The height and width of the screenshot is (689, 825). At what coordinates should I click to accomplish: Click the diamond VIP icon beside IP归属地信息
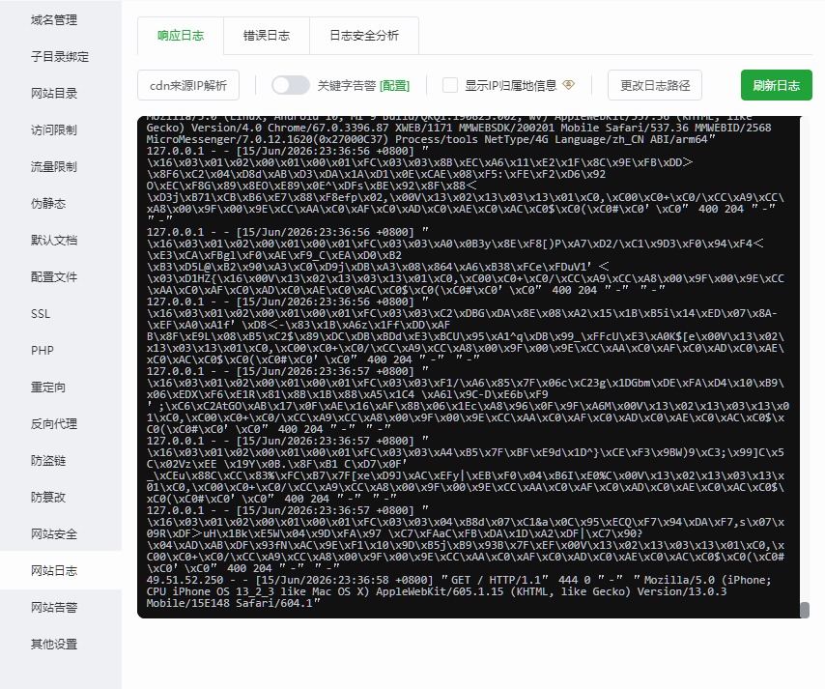coord(568,85)
